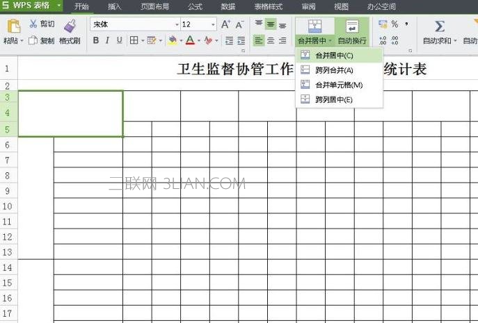
Task: Select row header 10
Action: tap(8, 206)
